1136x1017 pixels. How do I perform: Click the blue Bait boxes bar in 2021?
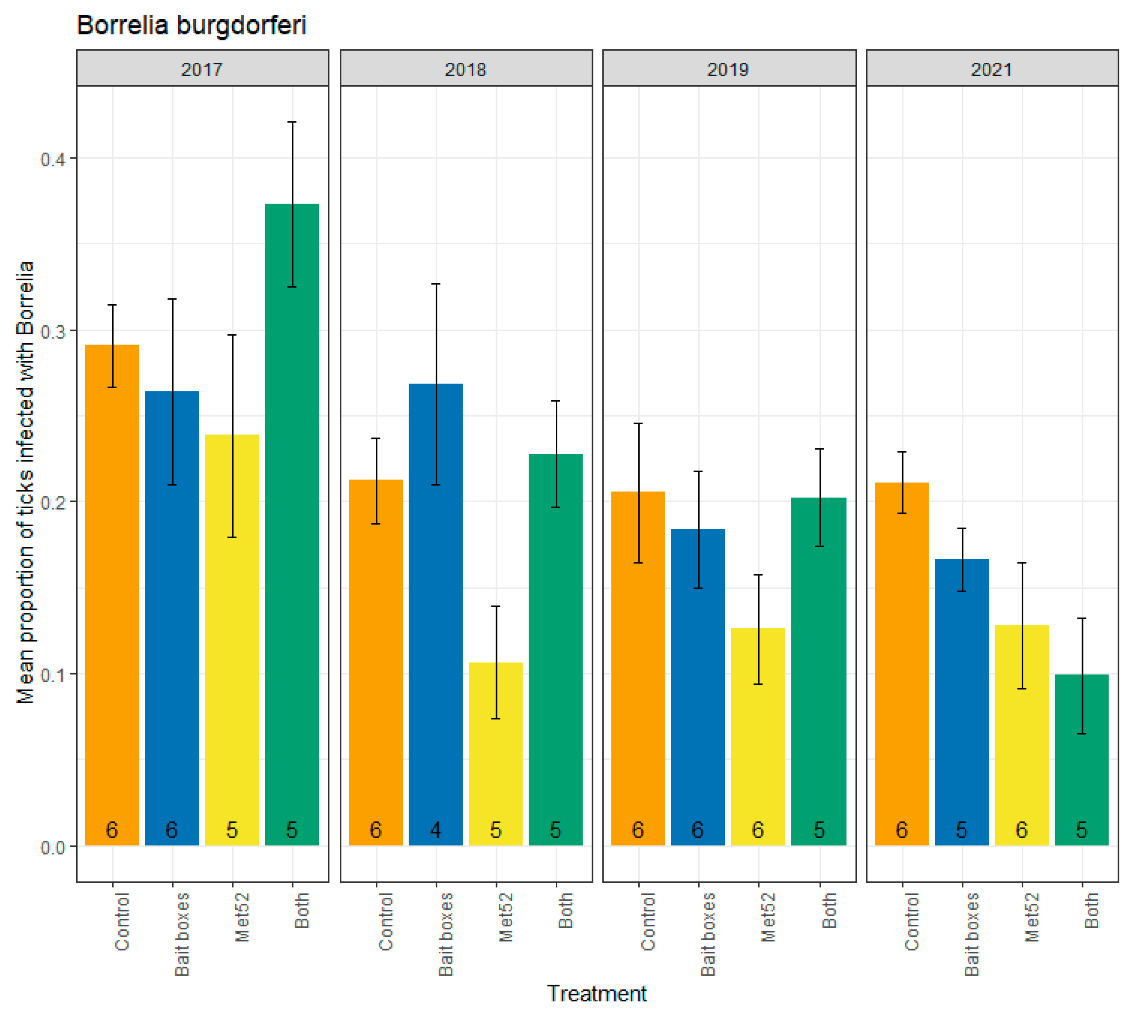click(x=961, y=698)
